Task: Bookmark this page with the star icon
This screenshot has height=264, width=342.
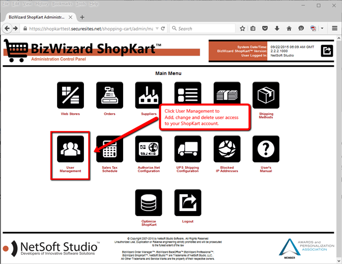Action: coord(242,29)
